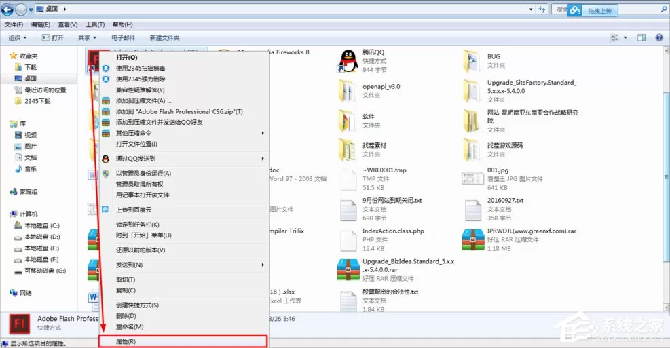The width and height of the screenshot is (670, 348).
Task: Expand 通过QQ发送到 submenu
Action: click(184, 159)
